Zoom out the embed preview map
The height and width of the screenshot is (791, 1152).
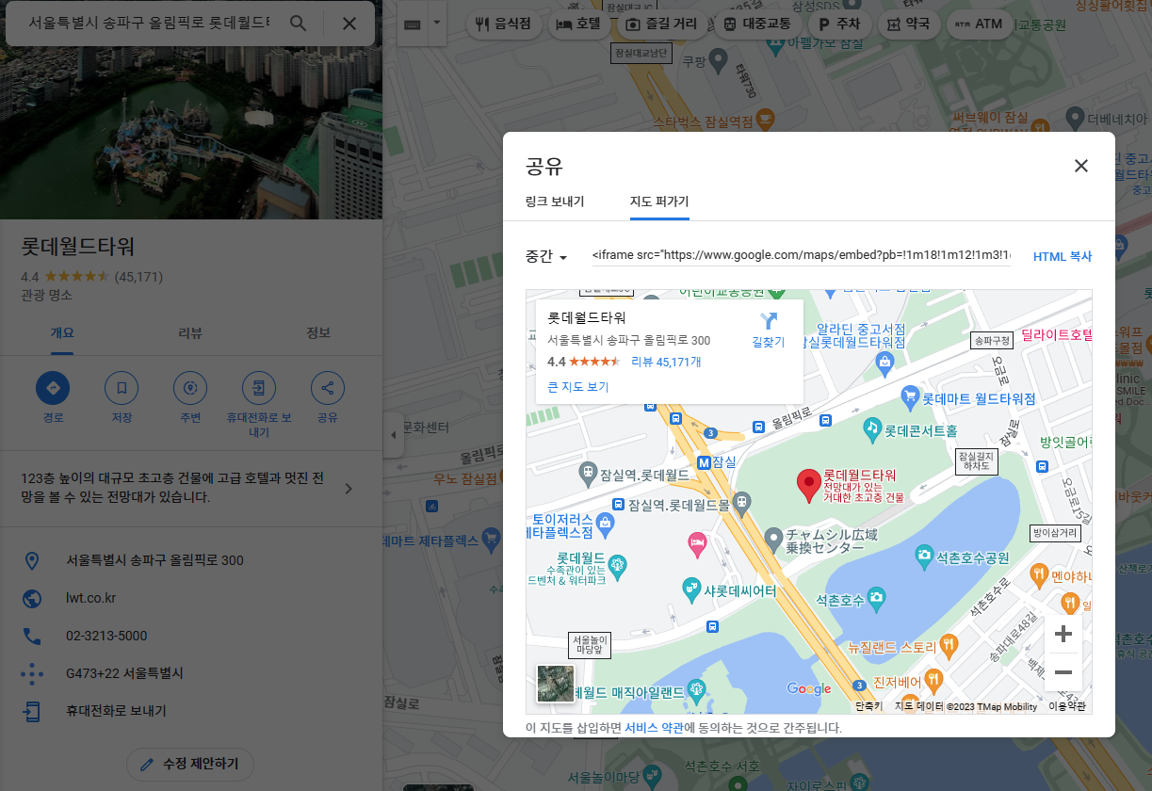coord(1063,672)
